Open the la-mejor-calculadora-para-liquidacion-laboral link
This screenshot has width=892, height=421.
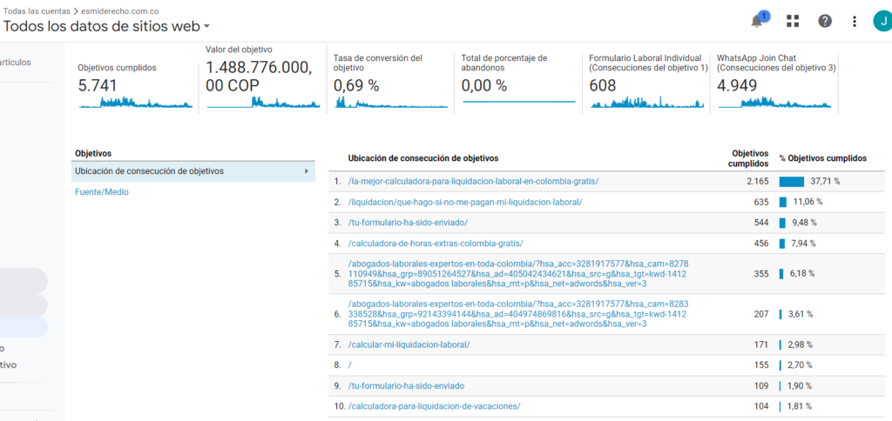coord(473,182)
